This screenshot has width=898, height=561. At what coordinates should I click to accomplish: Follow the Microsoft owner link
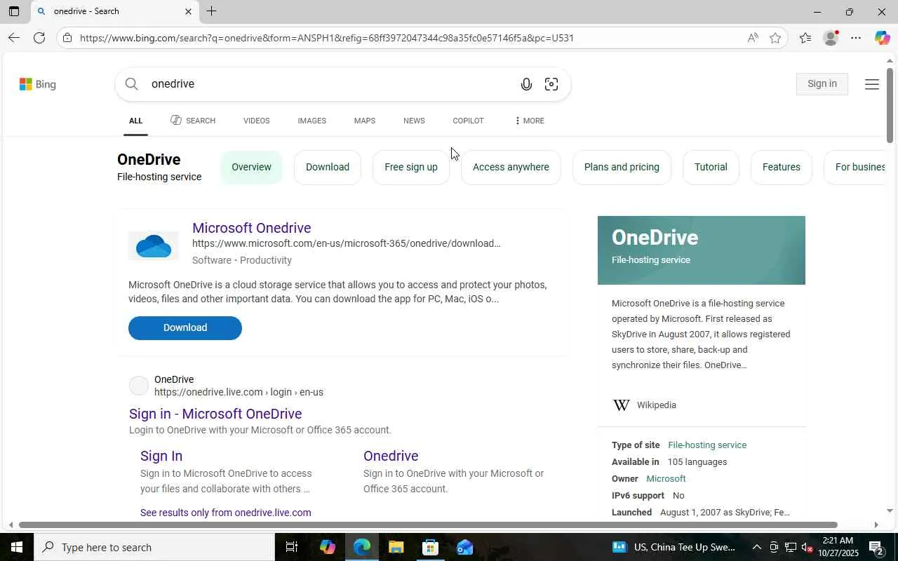[666, 479]
